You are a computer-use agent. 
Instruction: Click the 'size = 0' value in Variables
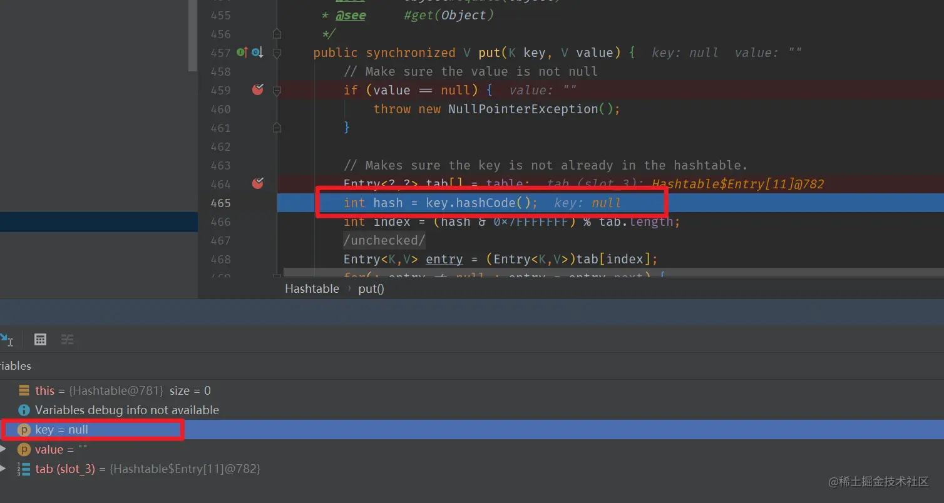190,391
